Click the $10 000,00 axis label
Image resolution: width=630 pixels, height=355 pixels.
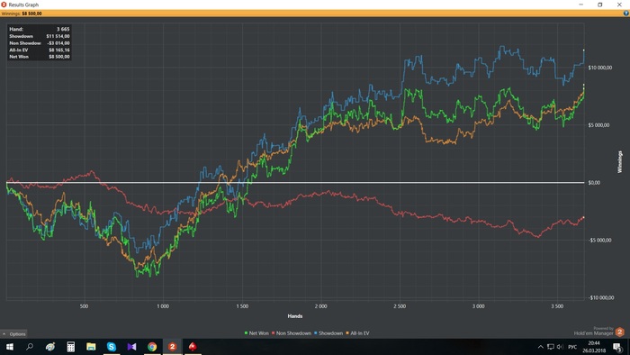[x=600, y=68]
